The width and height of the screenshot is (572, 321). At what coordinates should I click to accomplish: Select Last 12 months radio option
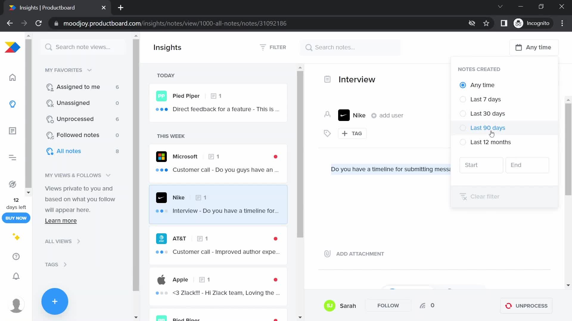point(463,142)
